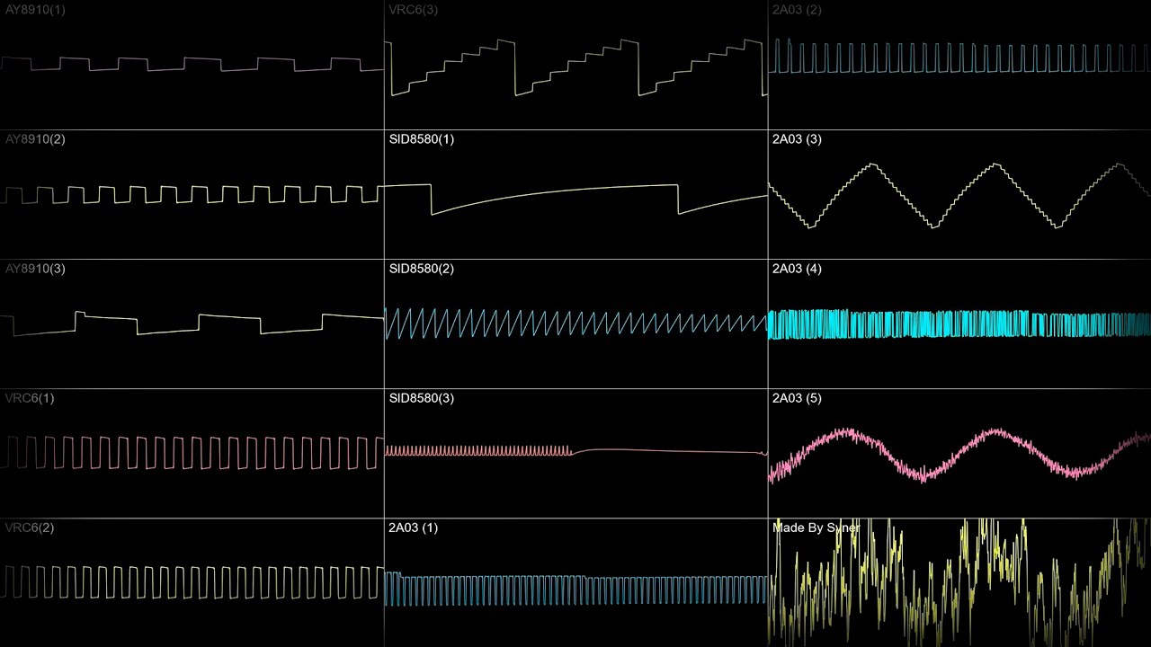Screen dimensions: 1151x647
Task: Click the cyan 2A03 (4) noise waveform
Action: point(959,324)
